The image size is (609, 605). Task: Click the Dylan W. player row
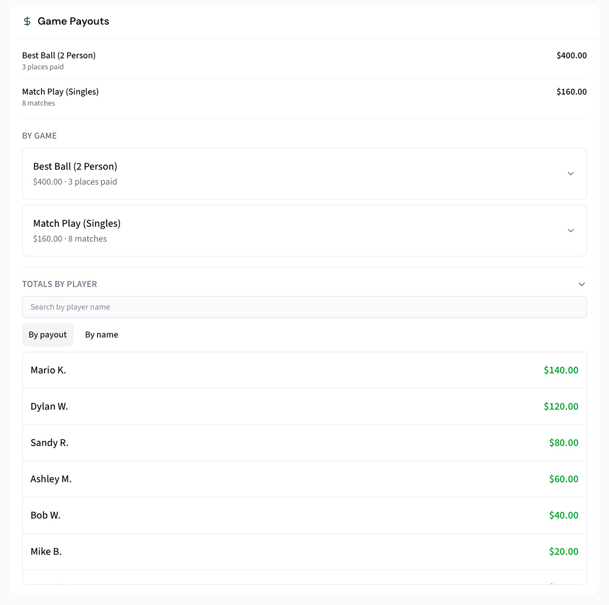pos(304,407)
